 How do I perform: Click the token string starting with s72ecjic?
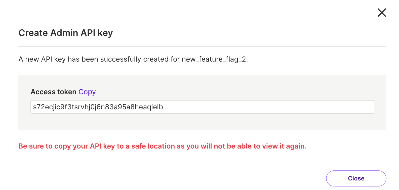tap(98, 107)
